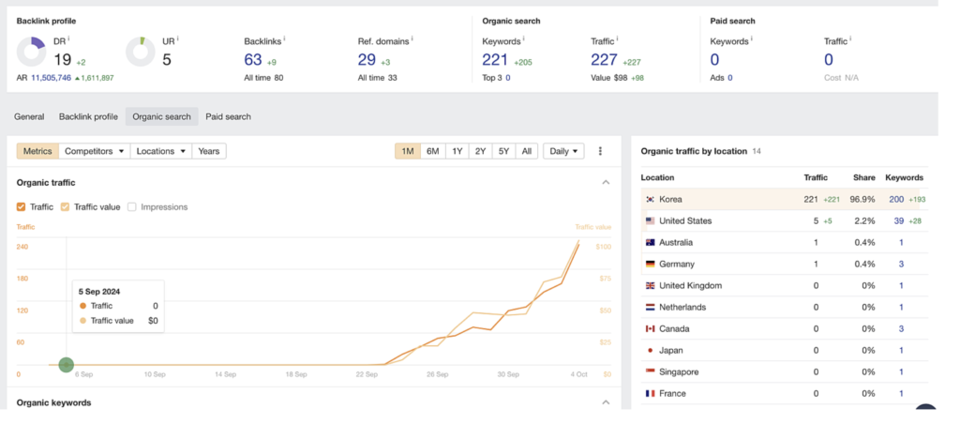Collapse the Organic keywords section
Viewport: 960px width, 424px height.
coord(606,402)
